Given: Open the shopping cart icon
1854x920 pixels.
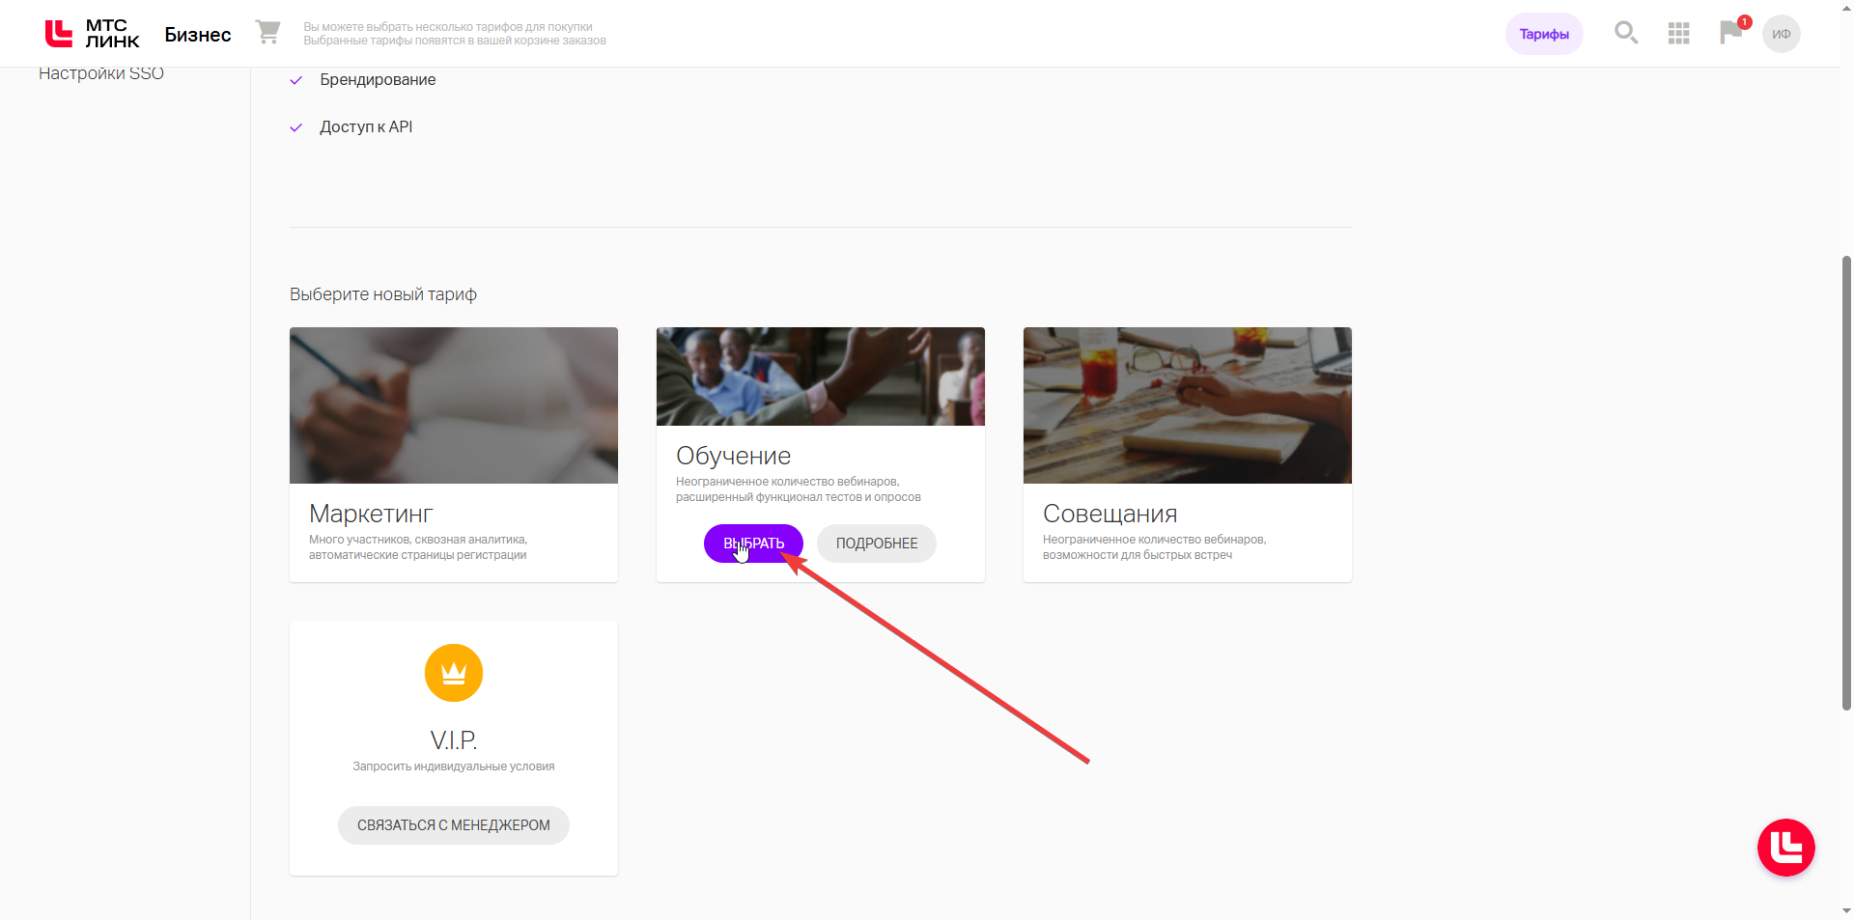Looking at the screenshot, I should coord(267,32).
